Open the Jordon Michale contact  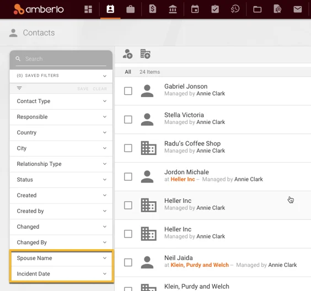pyautogui.click(x=186, y=172)
